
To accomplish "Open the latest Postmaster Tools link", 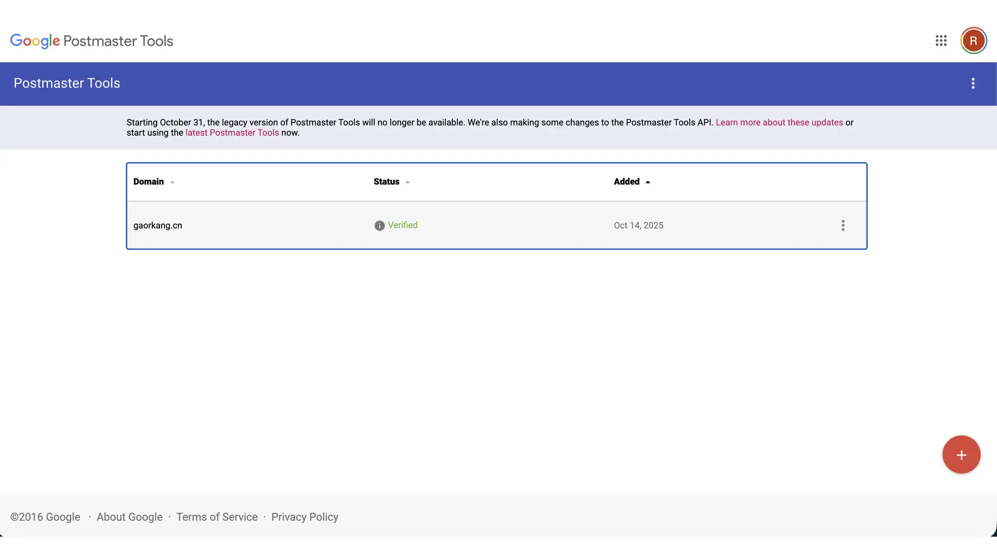I will (x=232, y=133).
